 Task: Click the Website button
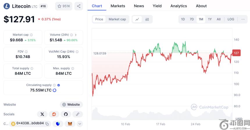(x=71, y=105)
